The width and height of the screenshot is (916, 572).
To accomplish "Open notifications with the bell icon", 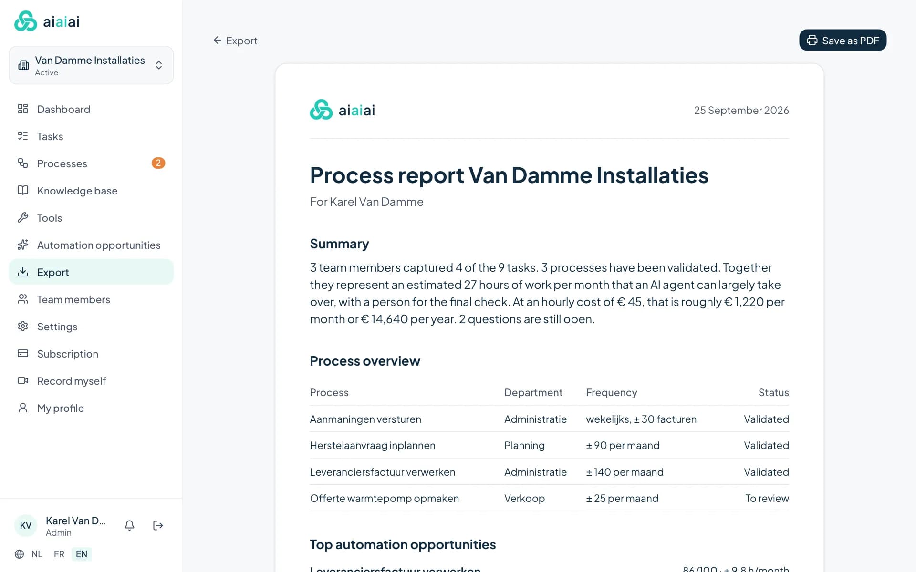I will pos(129,525).
